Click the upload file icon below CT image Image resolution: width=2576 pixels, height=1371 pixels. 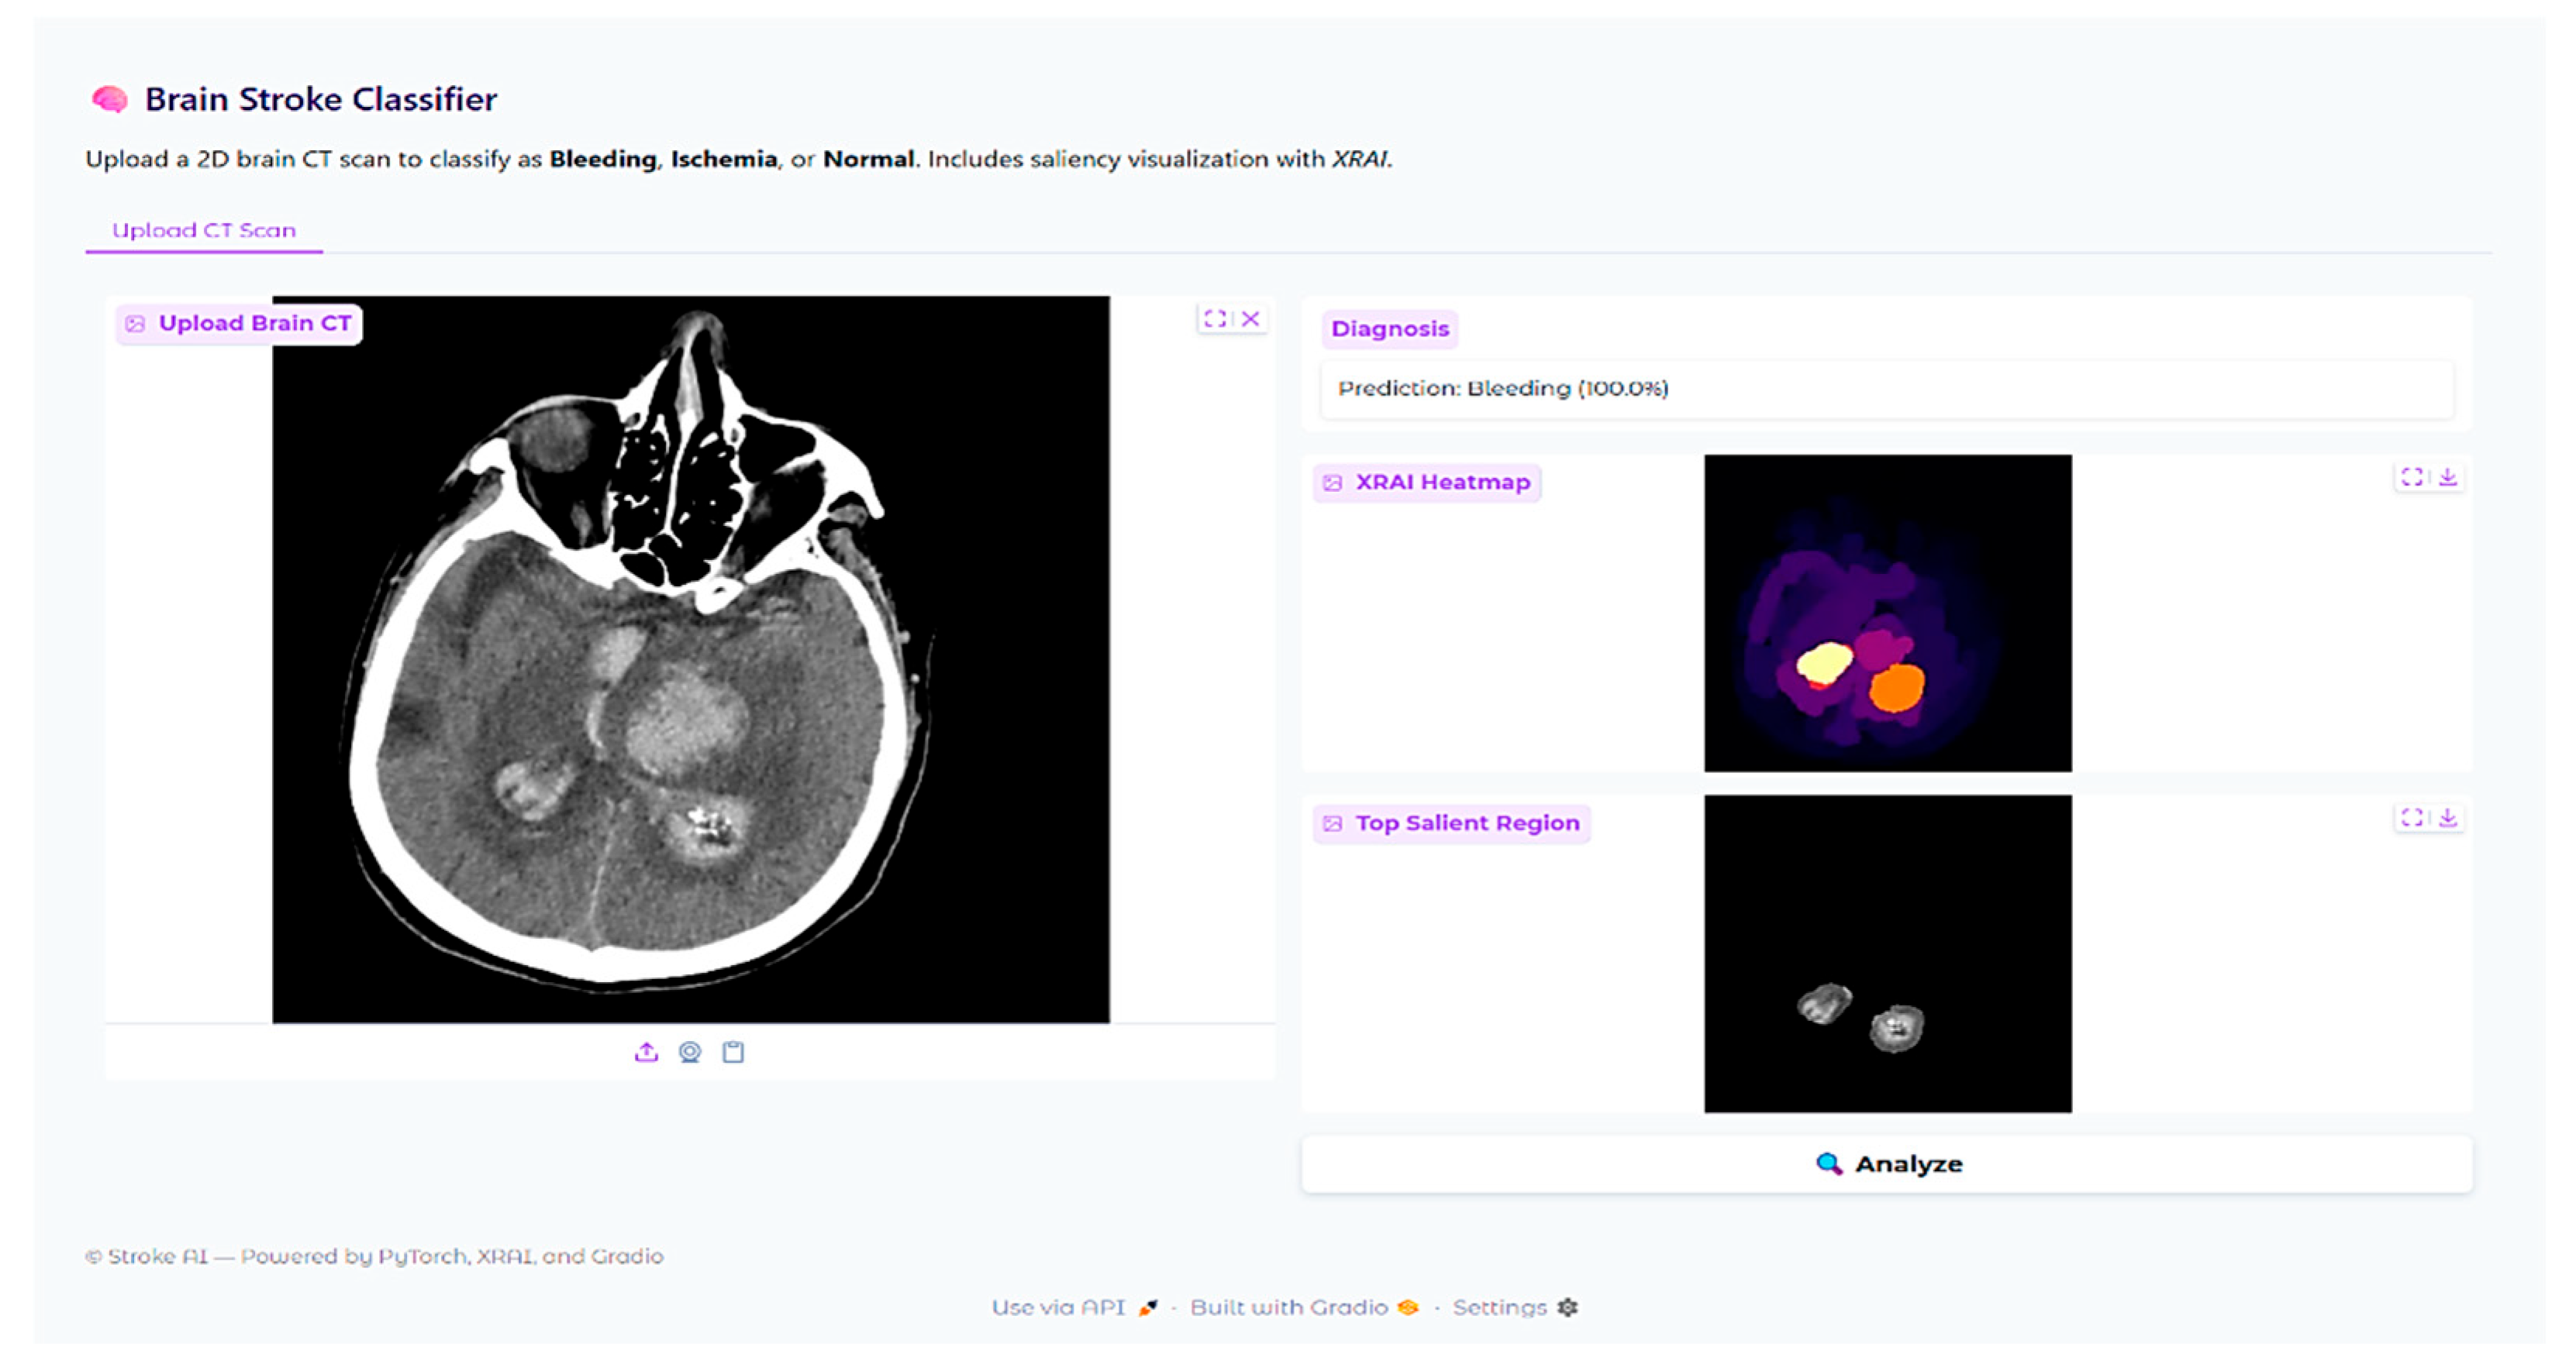(646, 1051)
